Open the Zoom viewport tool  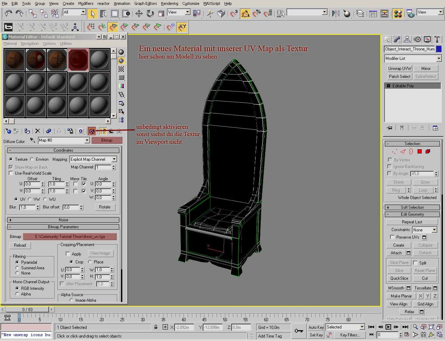click(x=415, y=327)
